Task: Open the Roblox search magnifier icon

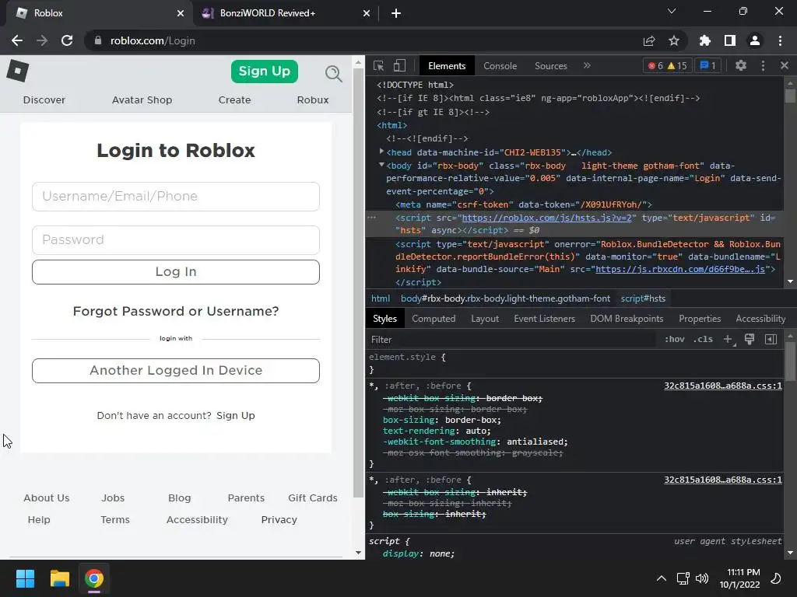Action: point(333,74)
